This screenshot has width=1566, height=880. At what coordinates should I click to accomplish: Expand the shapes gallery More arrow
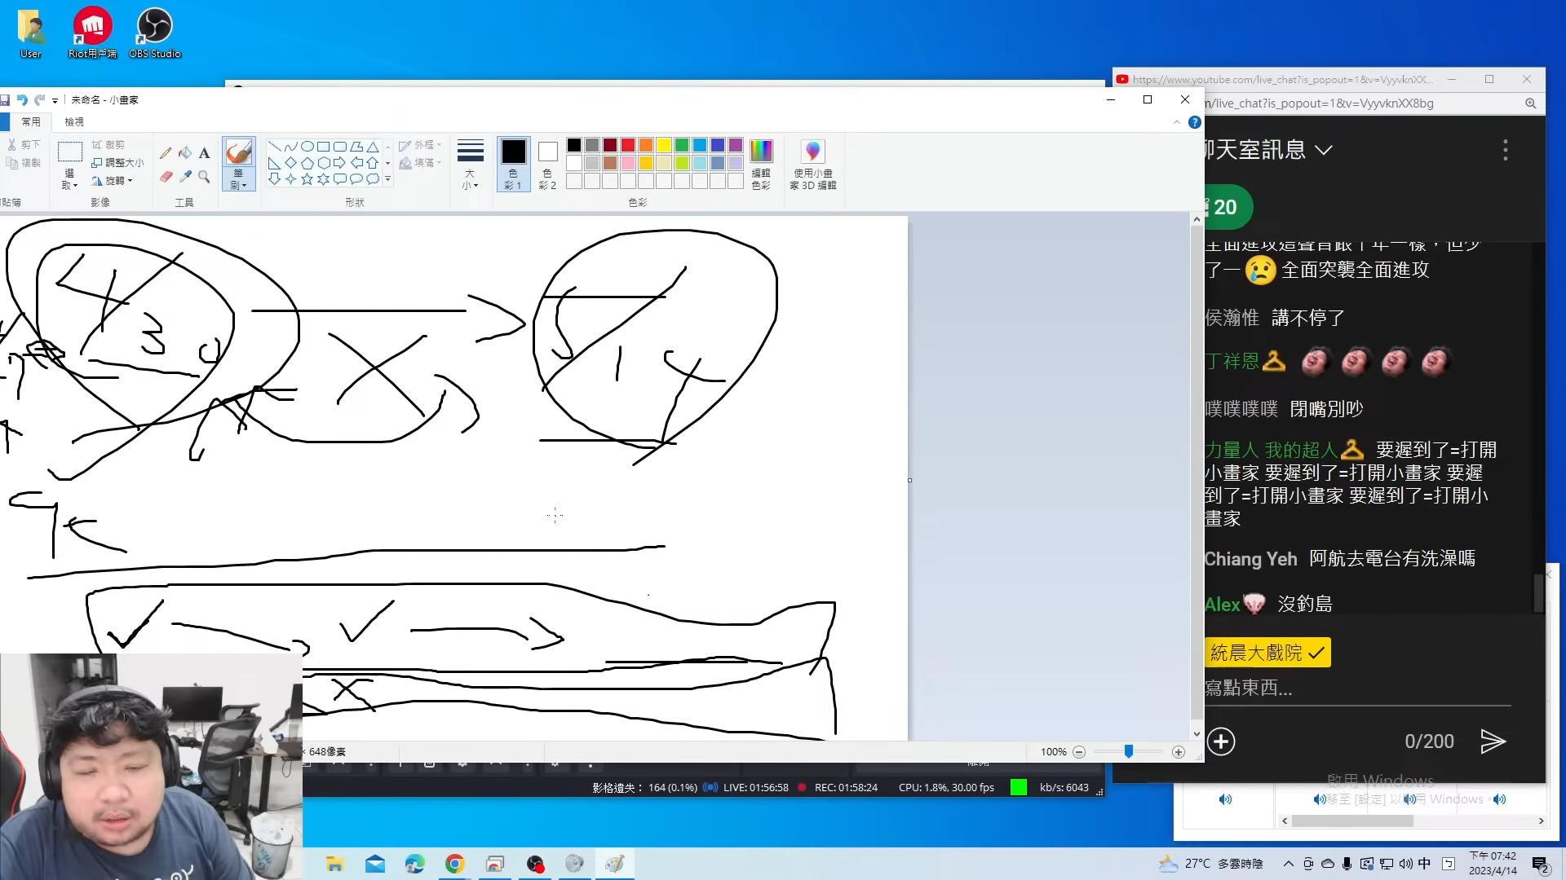tap(387, 179)
